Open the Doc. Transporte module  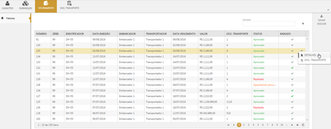coord(70,6)
